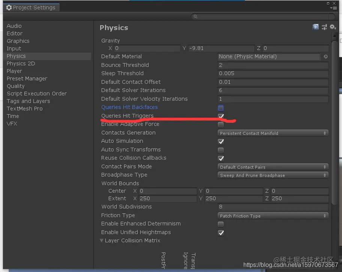Open the Contacts Generation dropdown
The image size is (342, 272).
pyautogui.click(x=273, y=133)
